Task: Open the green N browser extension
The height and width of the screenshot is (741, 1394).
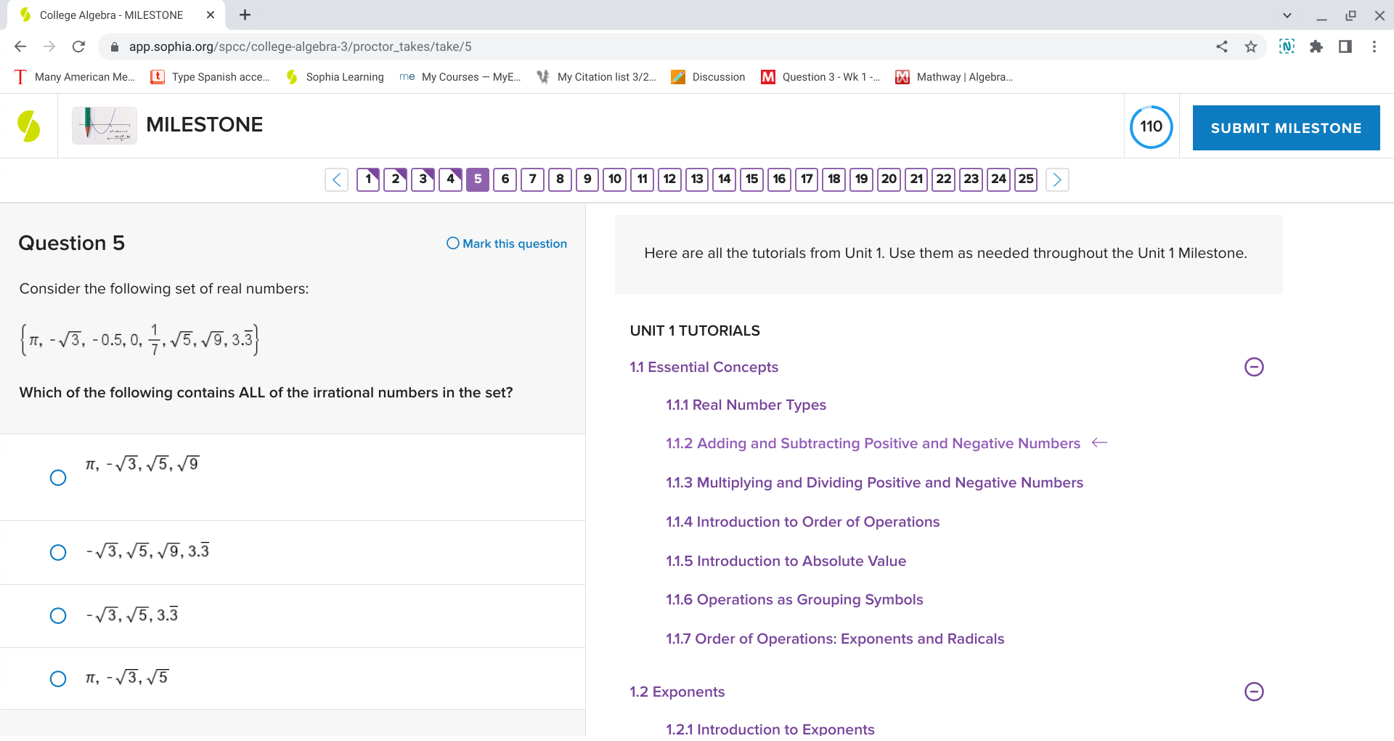Action: pyautogui.click(x=1287, y=46)
